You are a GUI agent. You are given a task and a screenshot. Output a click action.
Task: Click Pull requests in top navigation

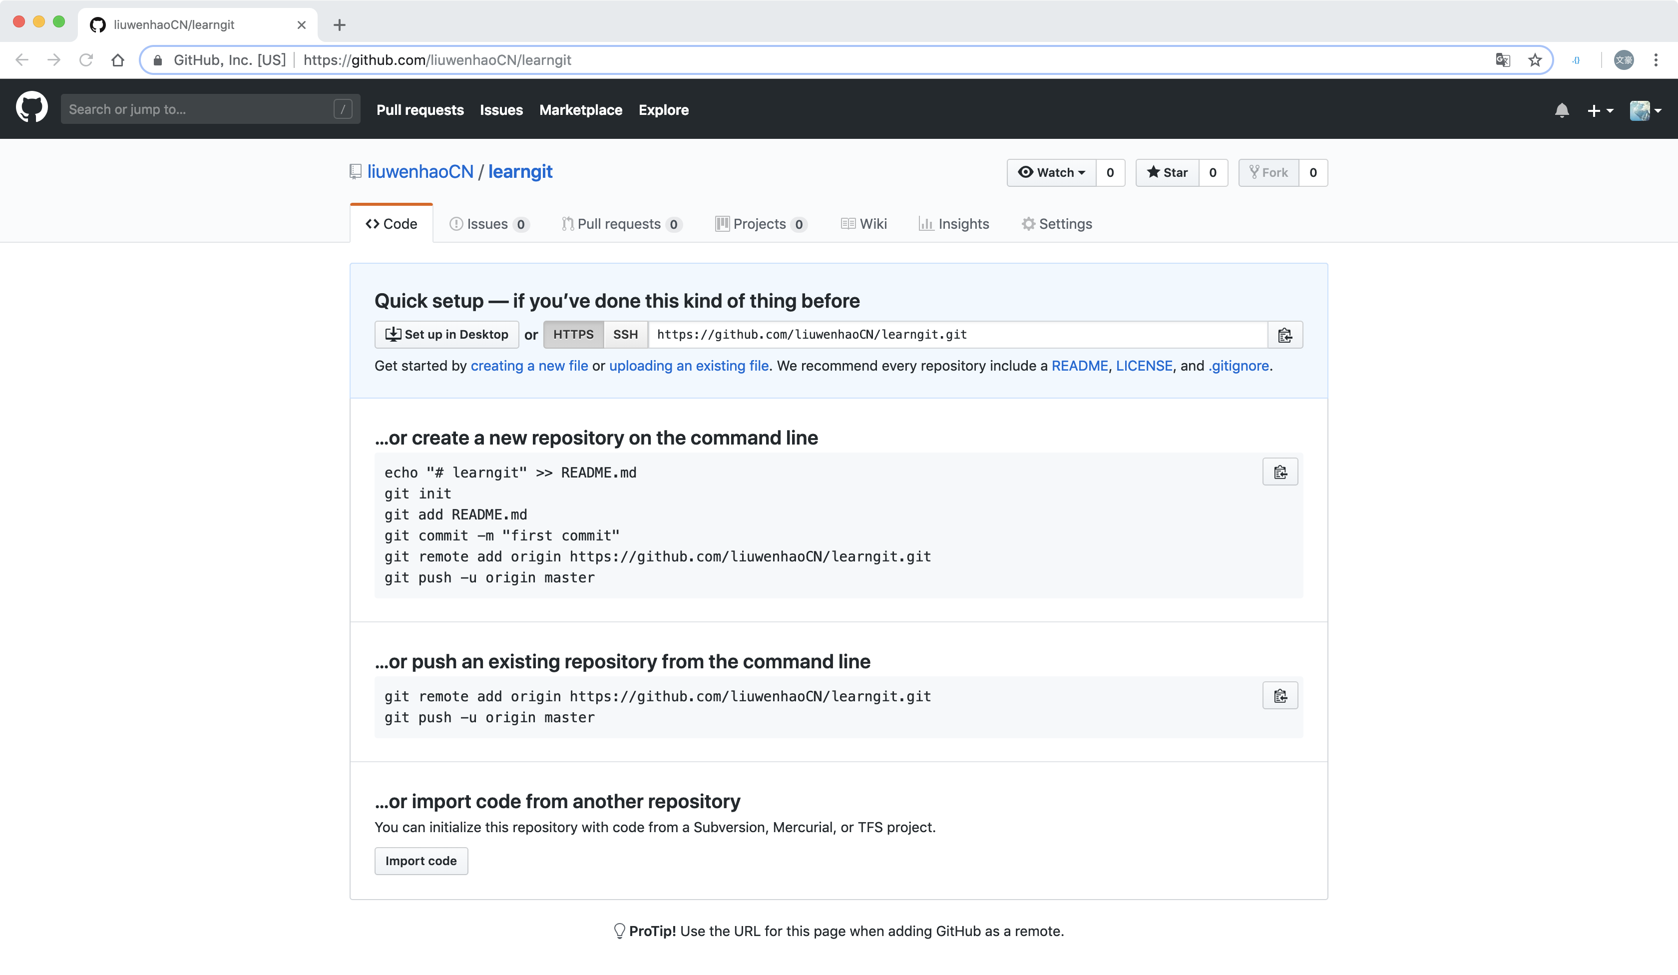coord(420,110)
